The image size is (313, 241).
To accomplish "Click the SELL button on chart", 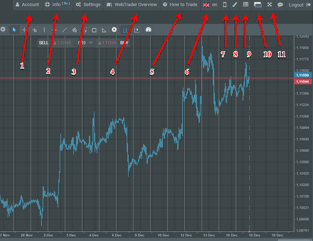I will (x=44, y=43).
